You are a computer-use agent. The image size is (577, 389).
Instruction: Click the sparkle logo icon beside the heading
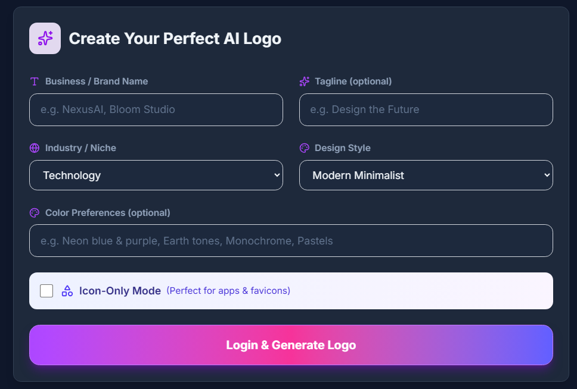[45, 39]
